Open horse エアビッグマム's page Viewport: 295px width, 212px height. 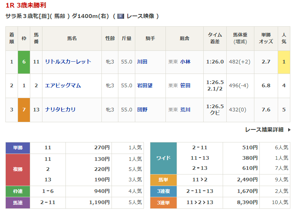[63, 85]
